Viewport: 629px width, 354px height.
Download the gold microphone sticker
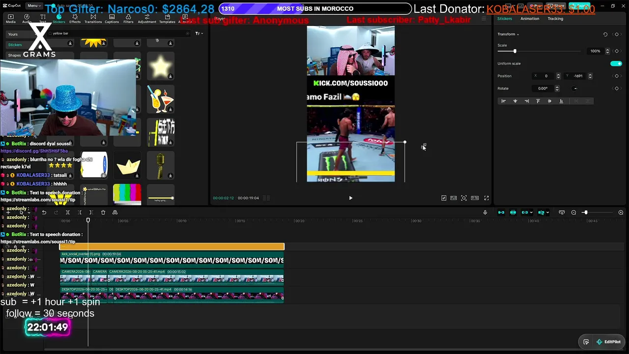point(171,176)
